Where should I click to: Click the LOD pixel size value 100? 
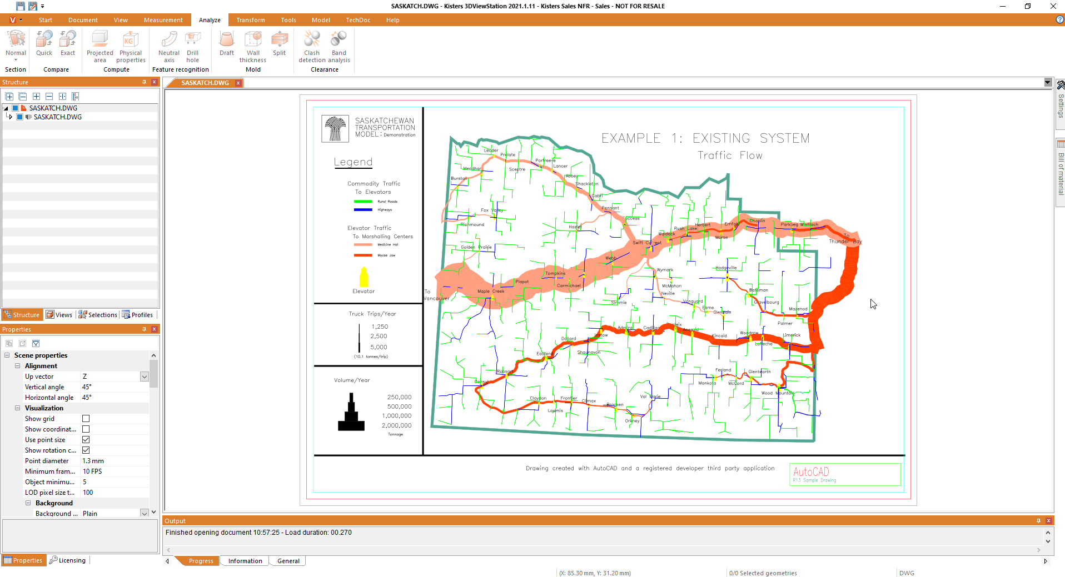(115, 493)
